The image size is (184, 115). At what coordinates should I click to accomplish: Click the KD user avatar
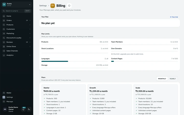[5, 109]
